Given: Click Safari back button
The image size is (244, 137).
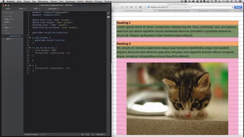Looking at the screenshot, I should click(x=114, y=7).
